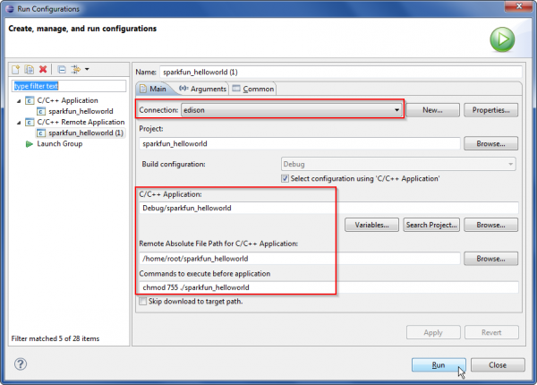Click the Variables... button

pyautogui.click(x=371, y=225)
